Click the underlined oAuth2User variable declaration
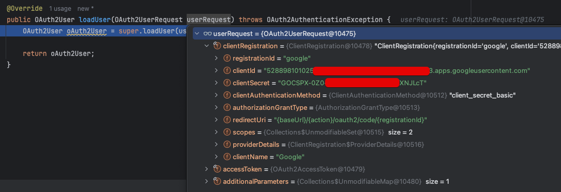The image size is (561, 192). 87,31
